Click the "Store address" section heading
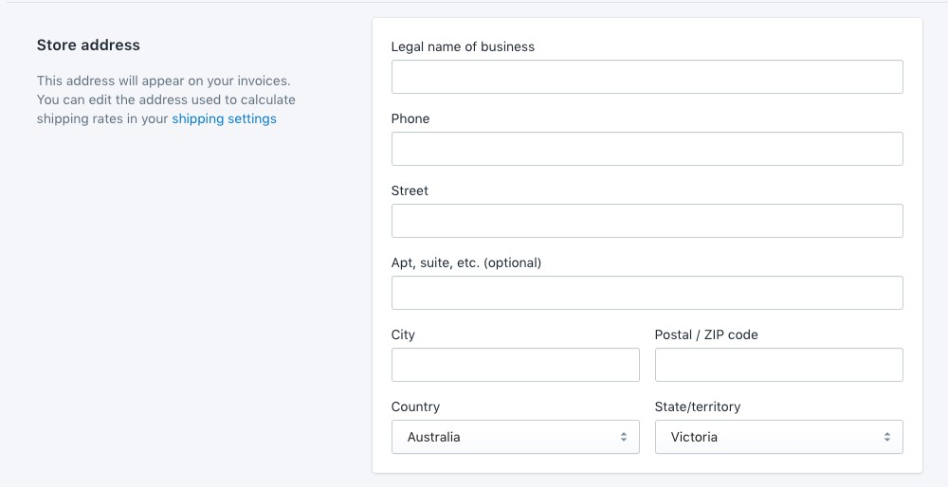The image size is (948, 487). [88, 45]
